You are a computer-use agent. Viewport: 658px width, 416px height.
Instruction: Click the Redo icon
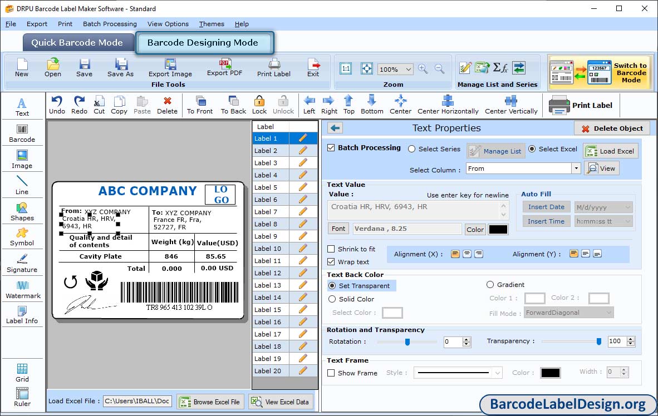point(79,105)
